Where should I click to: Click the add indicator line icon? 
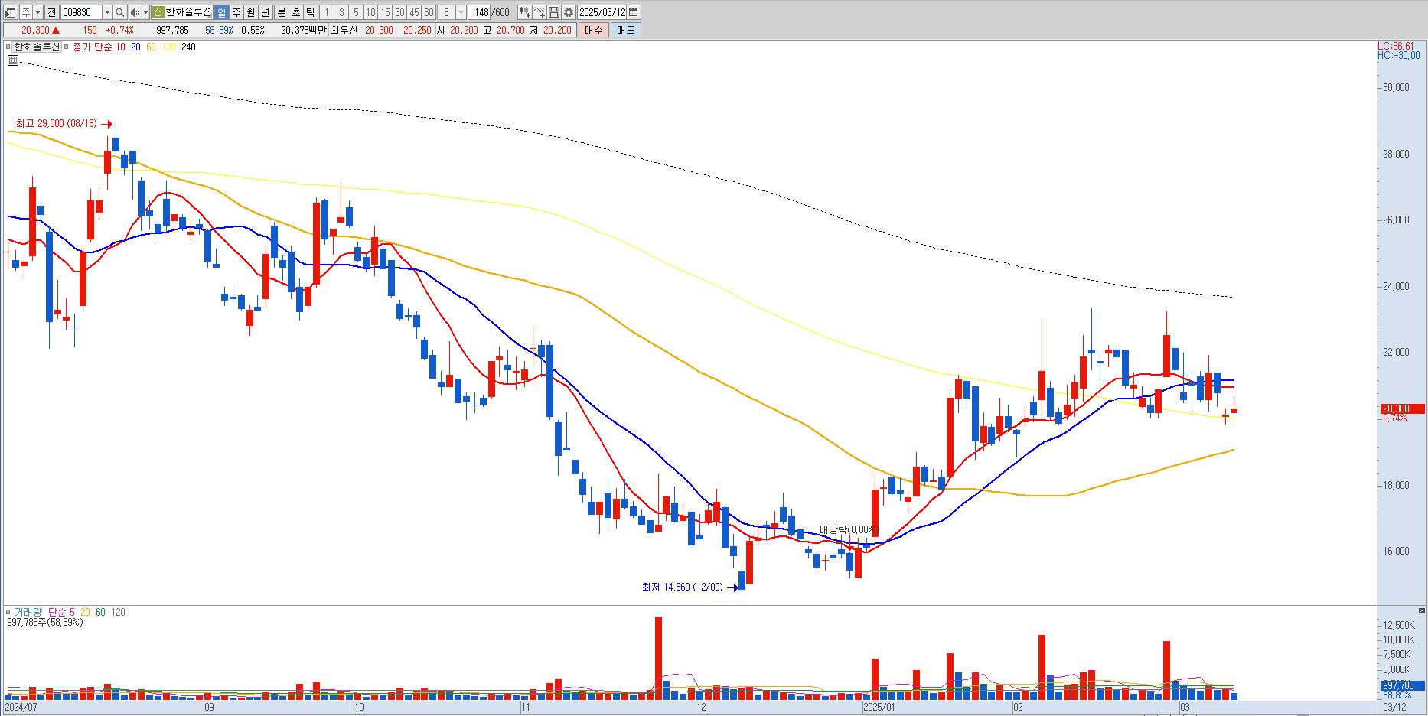(x=540, y=12)
